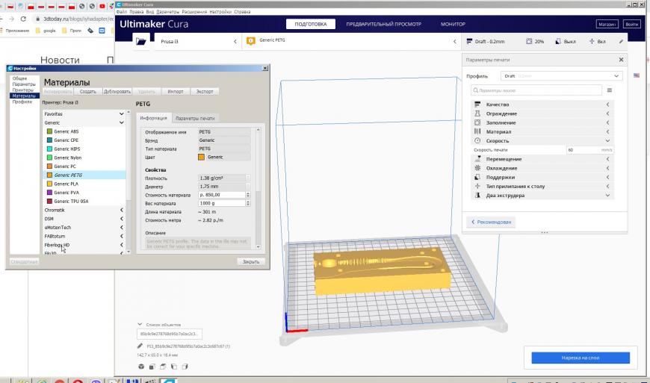Click the Заполнение category icon
The height and width of the screenshot is (383, 650).
(x=477, y=122)
